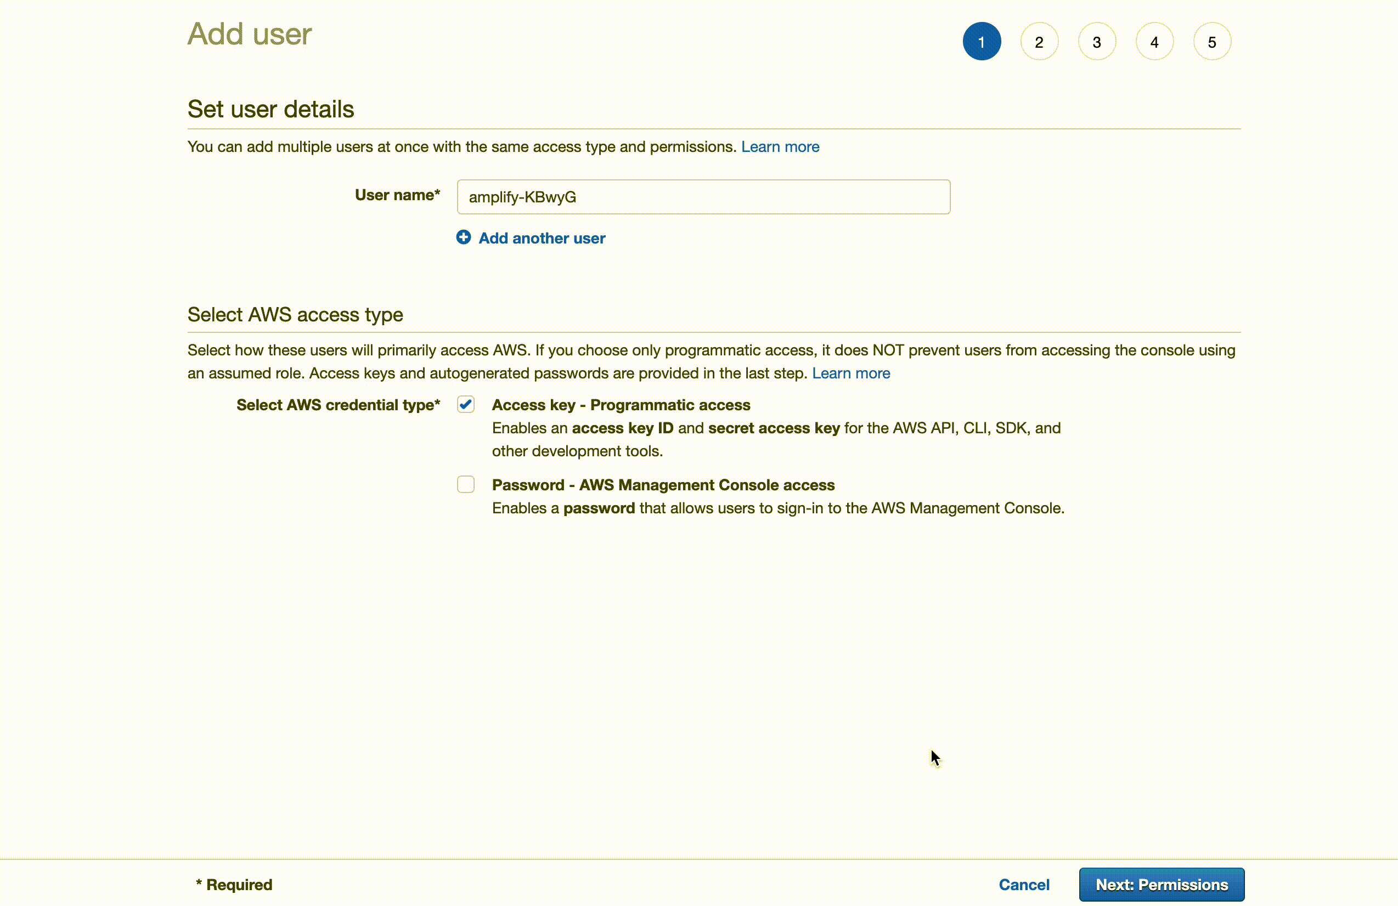Click the Next: Permissions button

point(1162,884)
